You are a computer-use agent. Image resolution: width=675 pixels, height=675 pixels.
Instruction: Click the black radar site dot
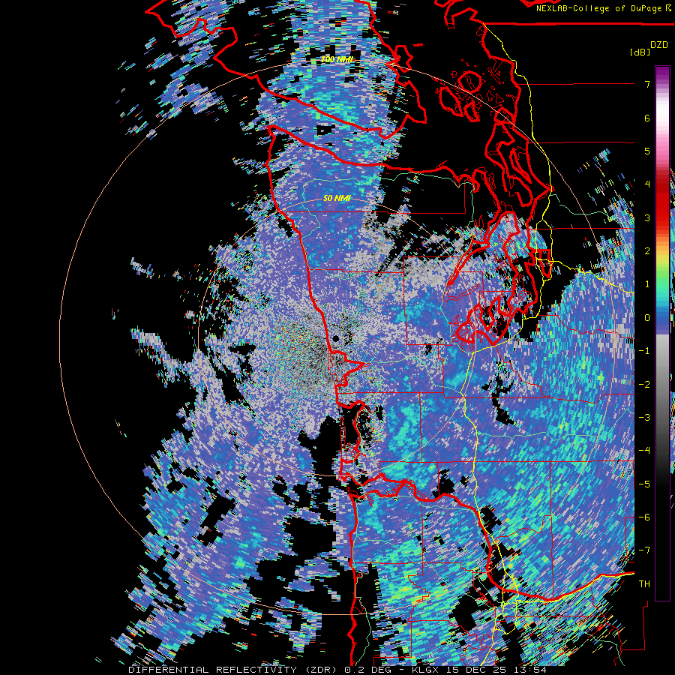[x=336, y=338]
